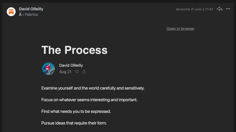Select sender name David OReilly in header

[31, 9]
